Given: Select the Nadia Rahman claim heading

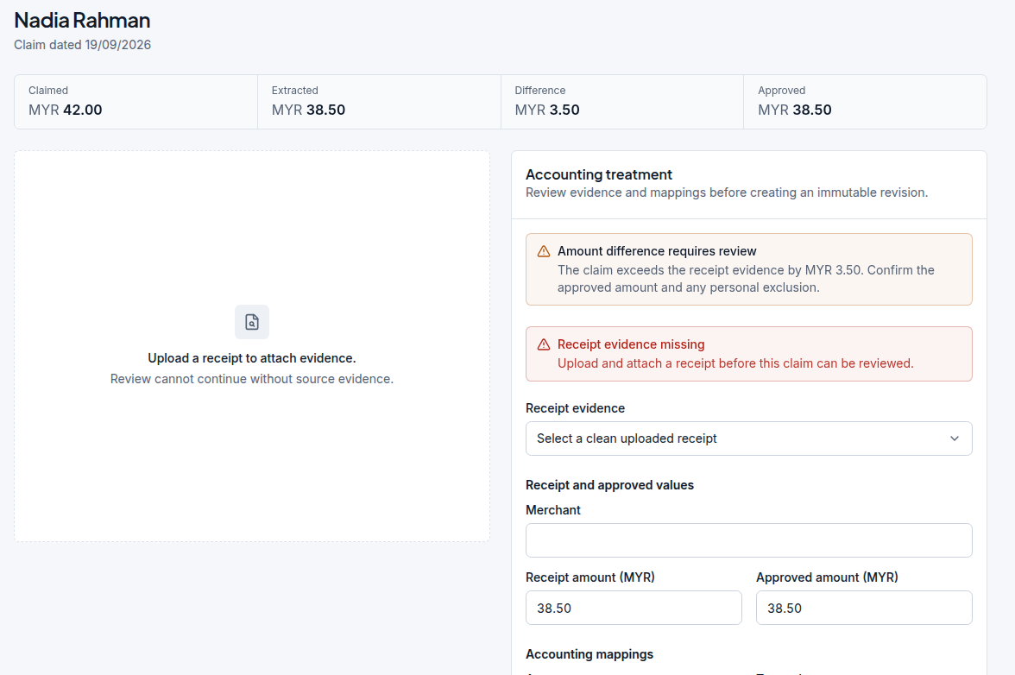Looking at the screenshot, I should click(82, 20).
